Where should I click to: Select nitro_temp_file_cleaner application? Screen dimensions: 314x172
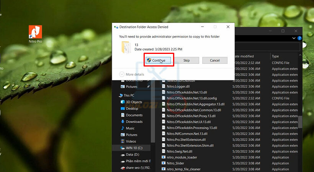coord(183,169)
